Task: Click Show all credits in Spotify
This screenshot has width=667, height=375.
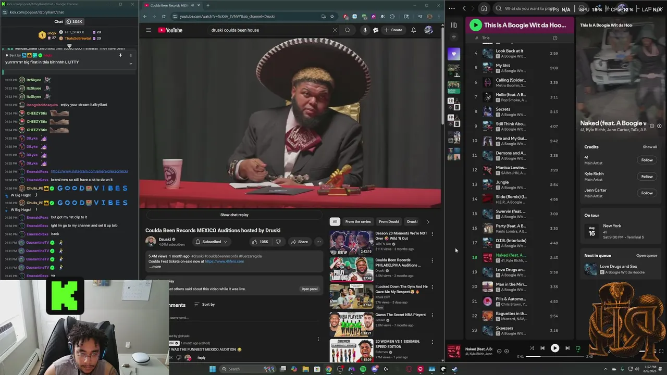Action: coord(650,147)
